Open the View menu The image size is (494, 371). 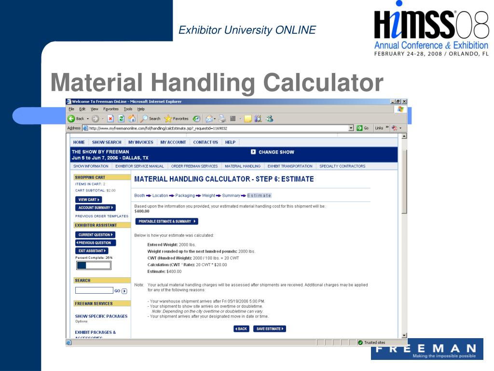(x=94, y=109)
